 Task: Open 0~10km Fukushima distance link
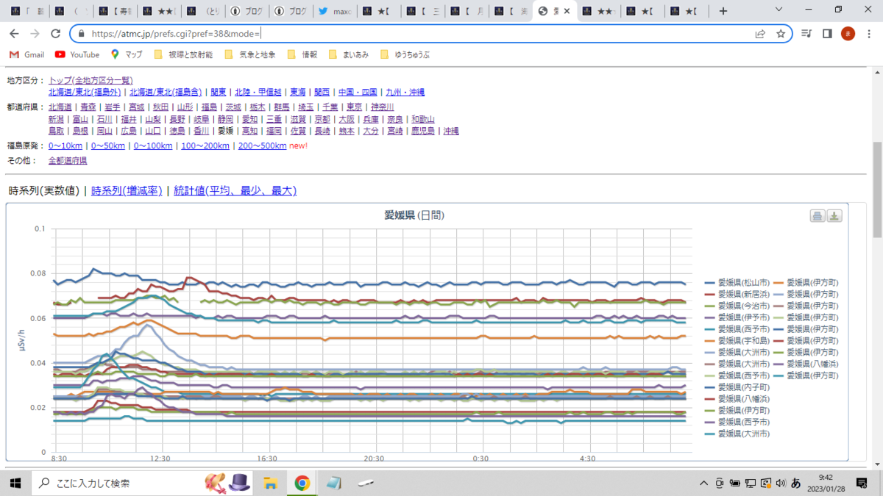[x=65, y=145]
